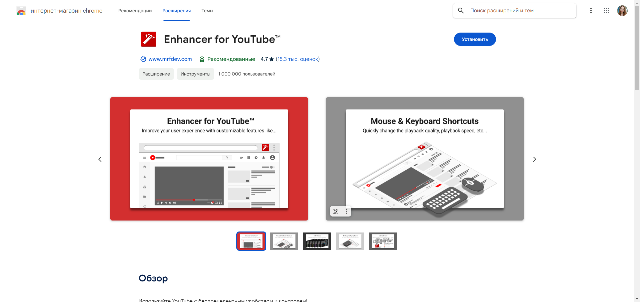This screenshot has height=302, width=640.
Task: Open the three-dot more options menu
Action: [x=591, y=11]
